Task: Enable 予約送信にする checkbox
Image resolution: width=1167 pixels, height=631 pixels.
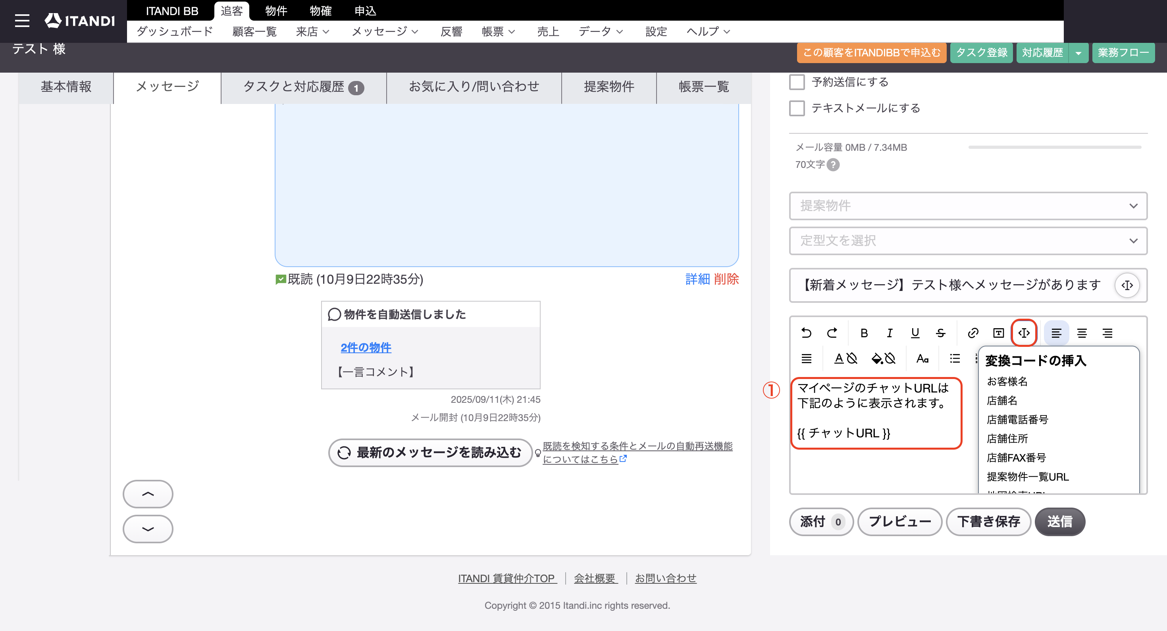Action: [x=797, y=83]
